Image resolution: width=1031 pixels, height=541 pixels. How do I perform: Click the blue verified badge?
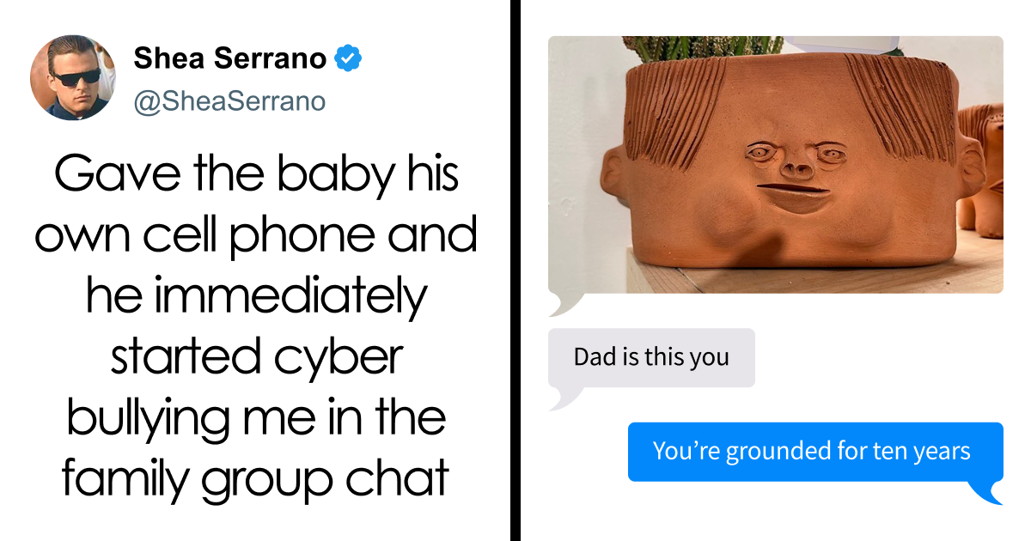[x=348, y=59]
